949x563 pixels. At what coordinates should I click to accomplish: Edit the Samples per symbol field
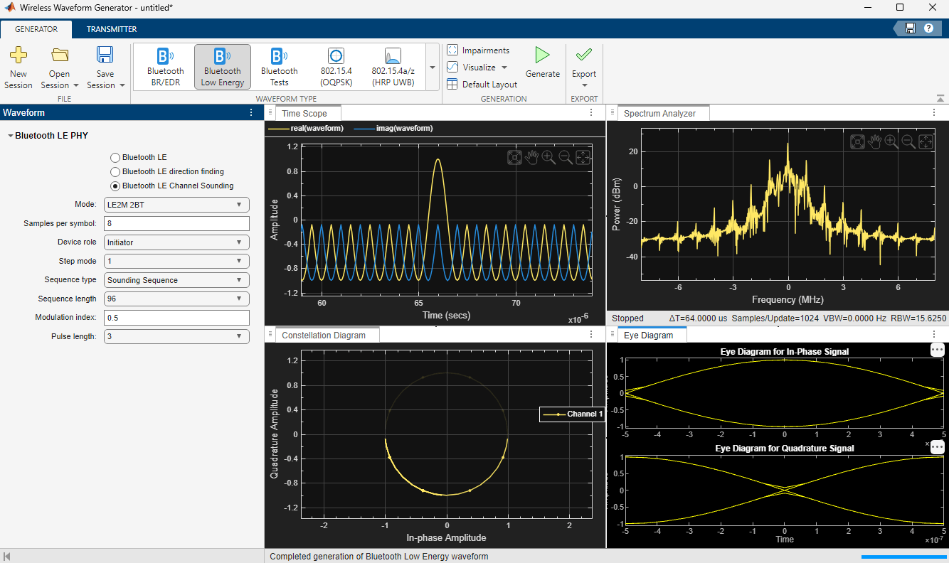[x=176, y=223]
